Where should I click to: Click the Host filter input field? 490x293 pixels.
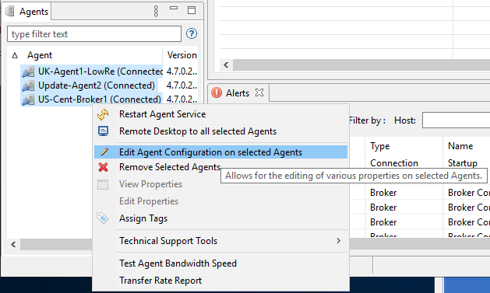[457, 120]
